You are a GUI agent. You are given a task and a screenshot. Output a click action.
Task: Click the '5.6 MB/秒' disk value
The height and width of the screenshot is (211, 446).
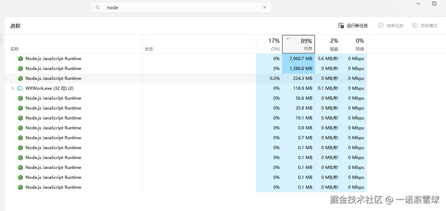click(x=328, y=59)
